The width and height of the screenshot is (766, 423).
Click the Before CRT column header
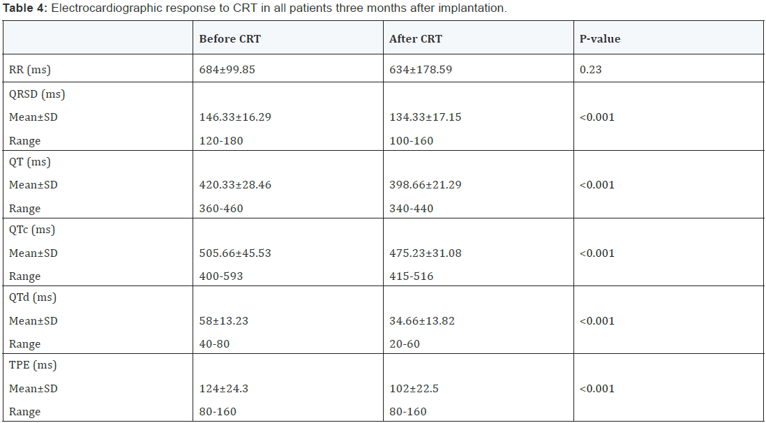(x=230, y=39)
